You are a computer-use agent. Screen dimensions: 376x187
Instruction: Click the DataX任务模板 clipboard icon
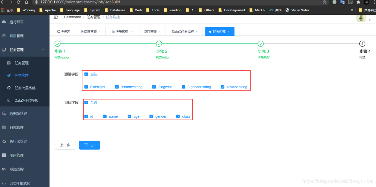(x=9, y=100)
